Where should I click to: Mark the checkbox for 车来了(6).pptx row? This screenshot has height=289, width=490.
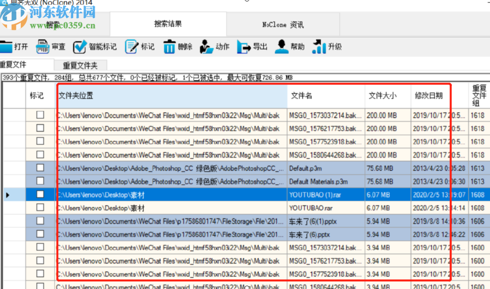(40, 234)
